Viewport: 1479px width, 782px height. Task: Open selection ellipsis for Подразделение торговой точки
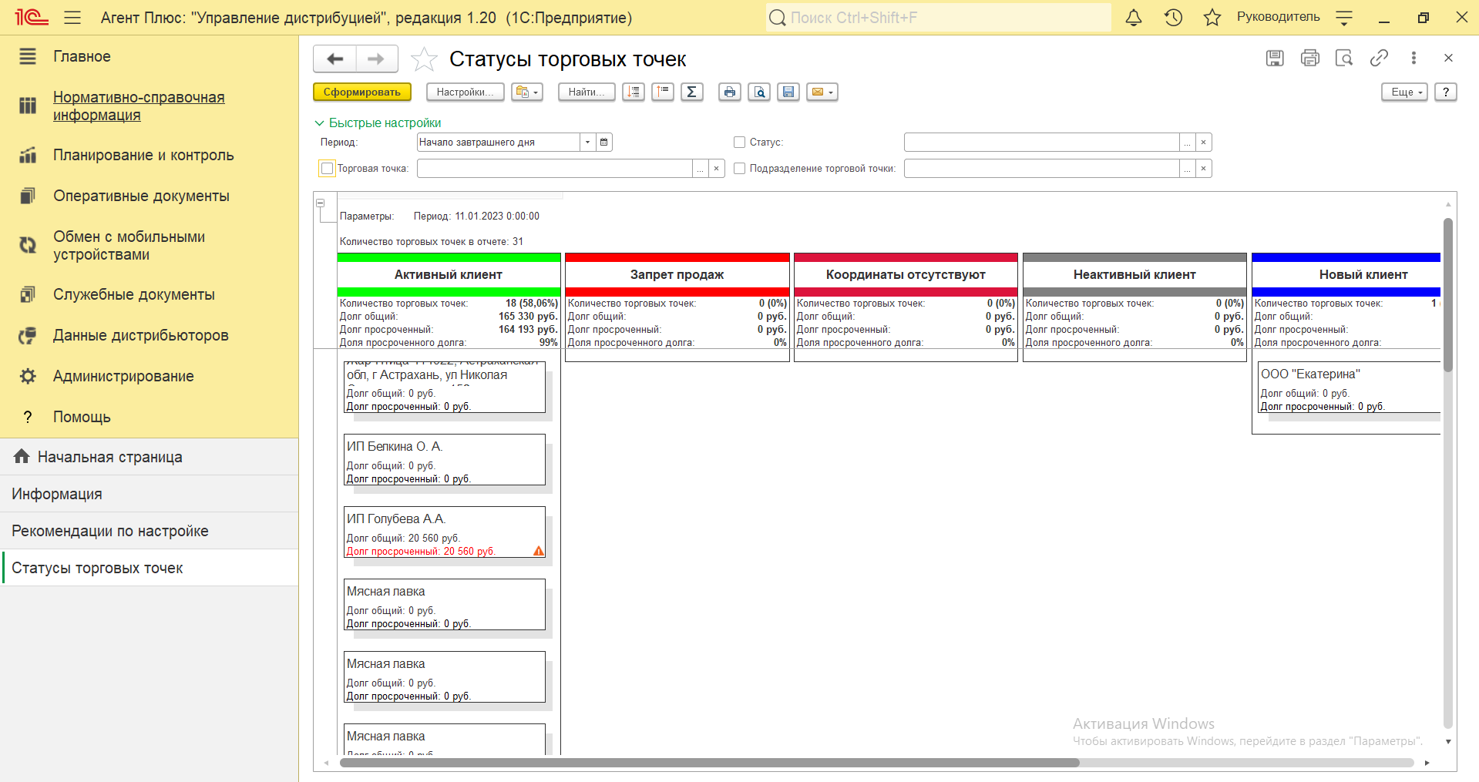click(x=1188, y=168)
